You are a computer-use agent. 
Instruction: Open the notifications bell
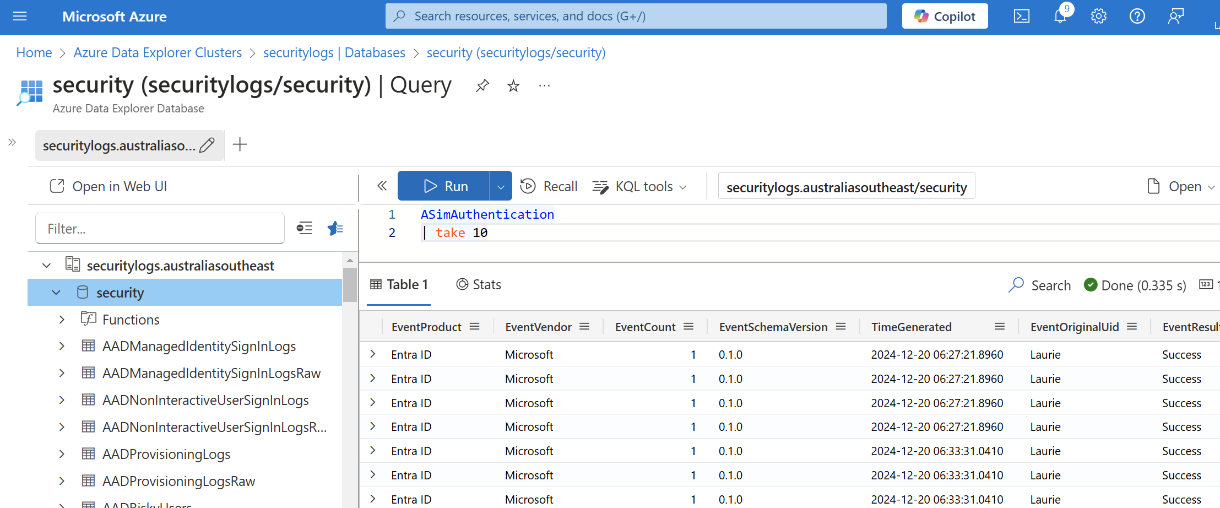point(1060,16)
